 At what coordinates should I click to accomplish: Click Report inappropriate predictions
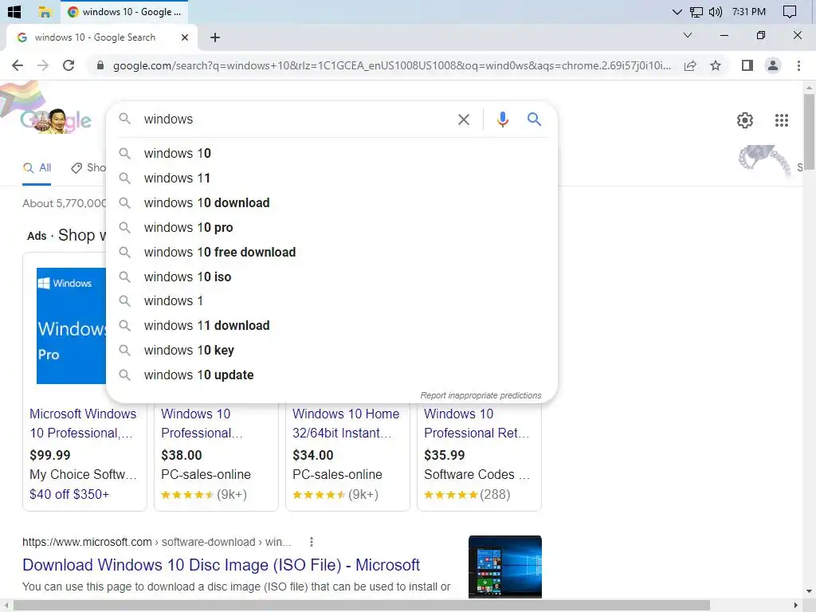pyautogui.click(x=481, y=395)
